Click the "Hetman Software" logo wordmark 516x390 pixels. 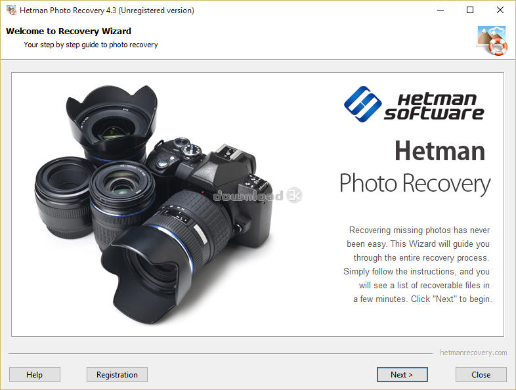434,106
